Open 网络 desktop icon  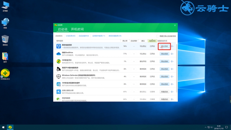[x=5, y=23]
